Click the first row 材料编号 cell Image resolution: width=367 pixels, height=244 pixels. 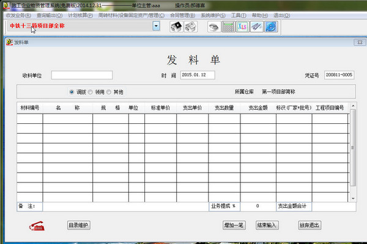(30, 118)
